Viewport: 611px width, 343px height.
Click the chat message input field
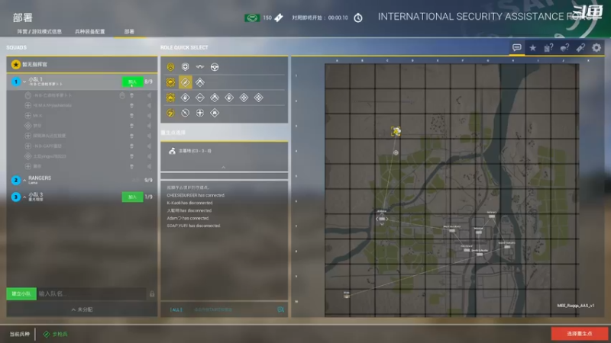pyautogui.click(x=230, y=309)
